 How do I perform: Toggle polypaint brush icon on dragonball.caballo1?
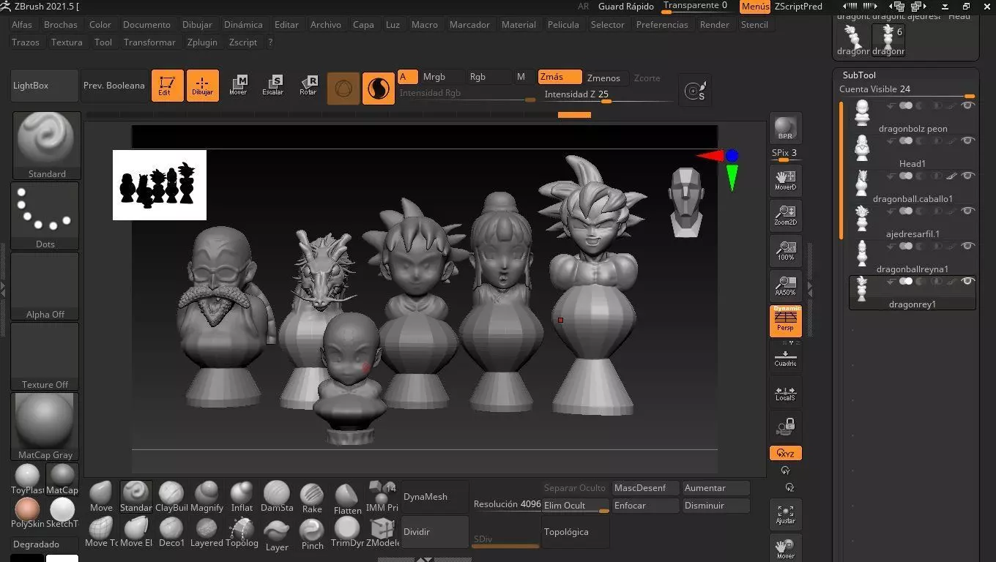951,176
